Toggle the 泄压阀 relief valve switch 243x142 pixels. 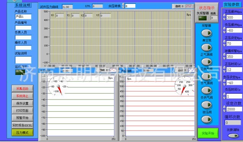click(x=207, y=119)
